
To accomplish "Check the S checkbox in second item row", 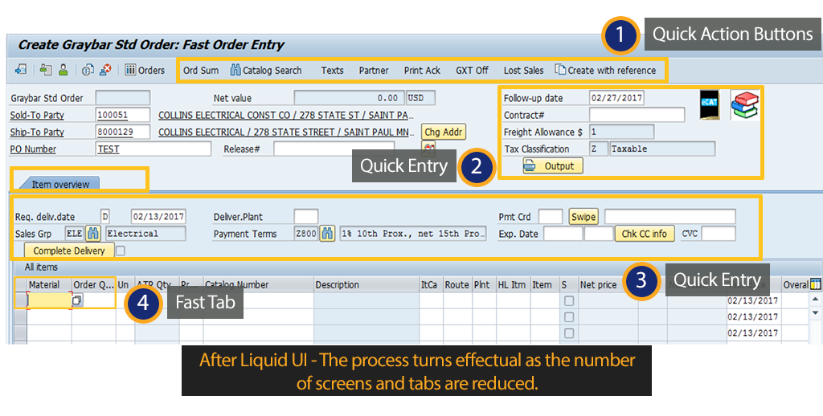I will [x=568, y=316].
